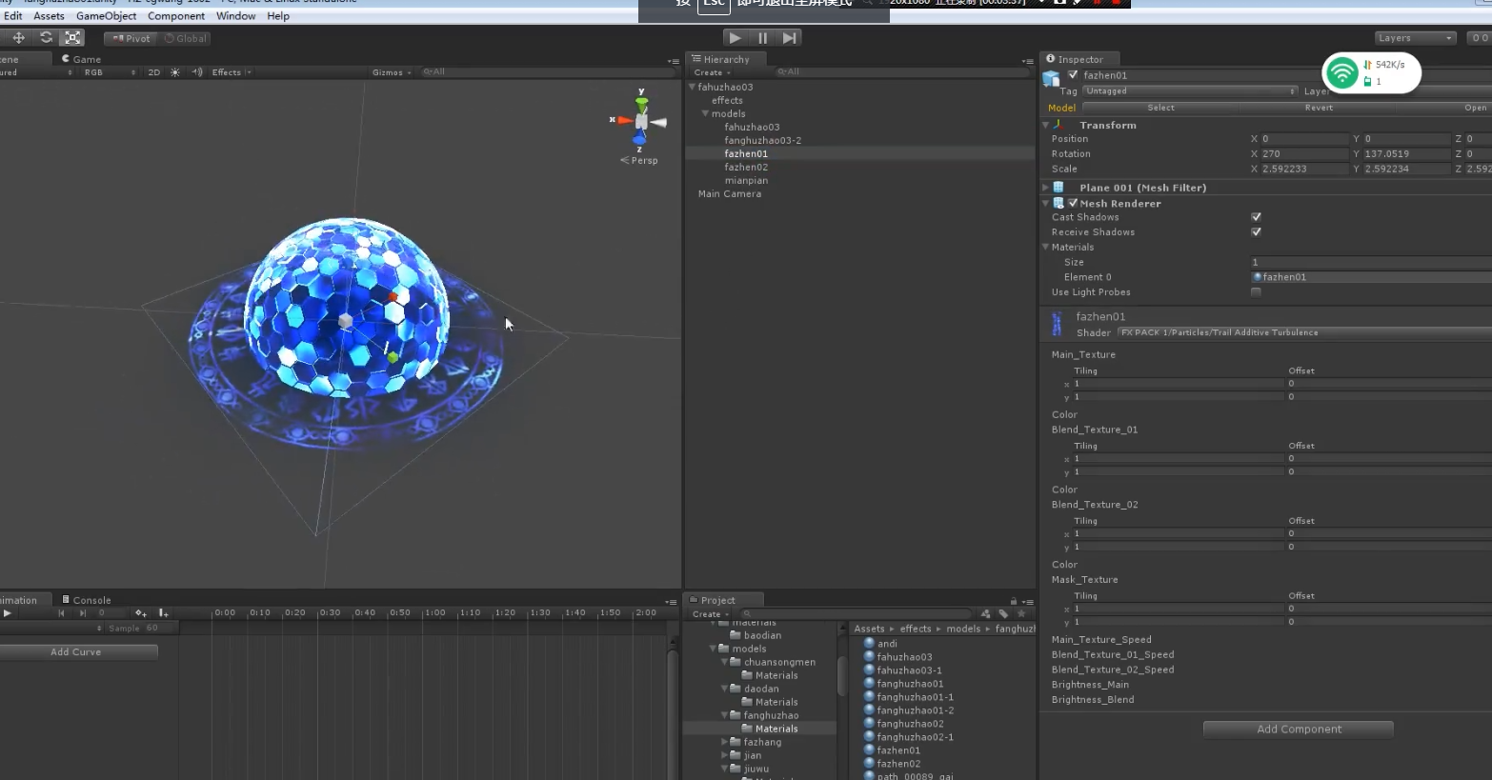Open the Assets menu

click(x=49, y=16)
